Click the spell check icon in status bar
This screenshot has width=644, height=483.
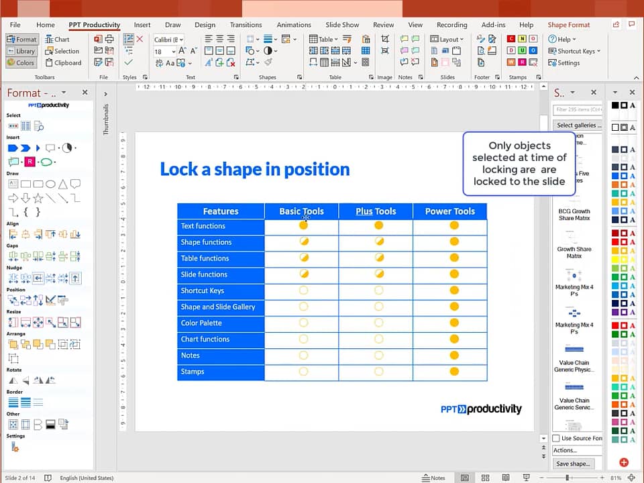pos(48,478)
